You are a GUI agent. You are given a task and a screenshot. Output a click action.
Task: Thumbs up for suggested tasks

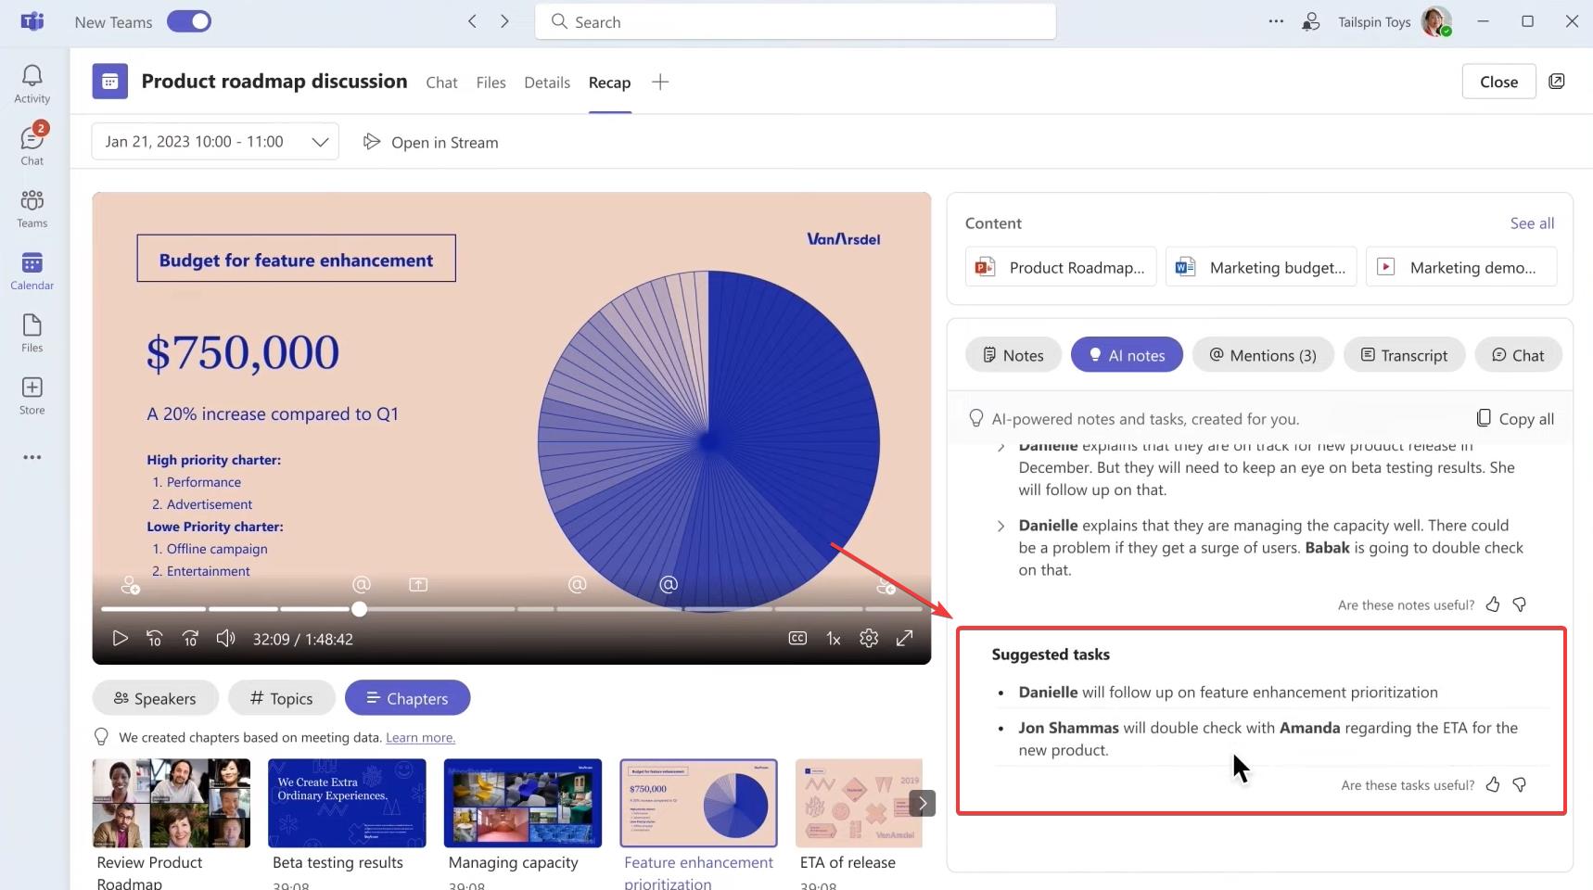[1493, 784]
